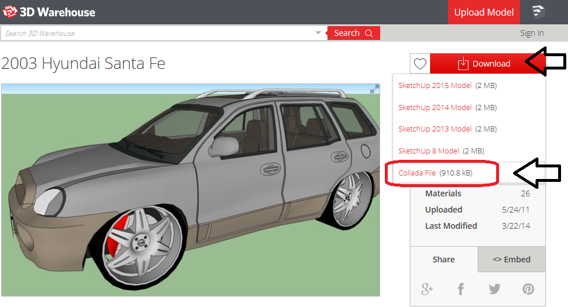Share model on Facebook
Viewport: 568px width, 307px height.
(461, 288)
